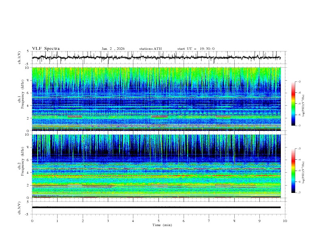Screen dimensions: 321x248
Task: Click the "ch.1(V)" axis label
Action: tap(19, 58)
